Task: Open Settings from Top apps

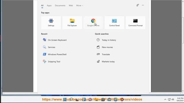Action: pyautogui.click(x=51, y=23)
